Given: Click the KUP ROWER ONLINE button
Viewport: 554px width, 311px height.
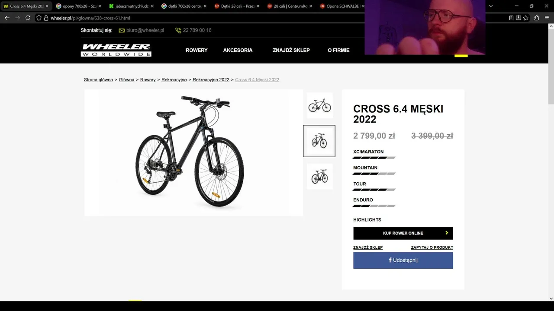Looking at the screenshot, I should [x=403, y=233].
